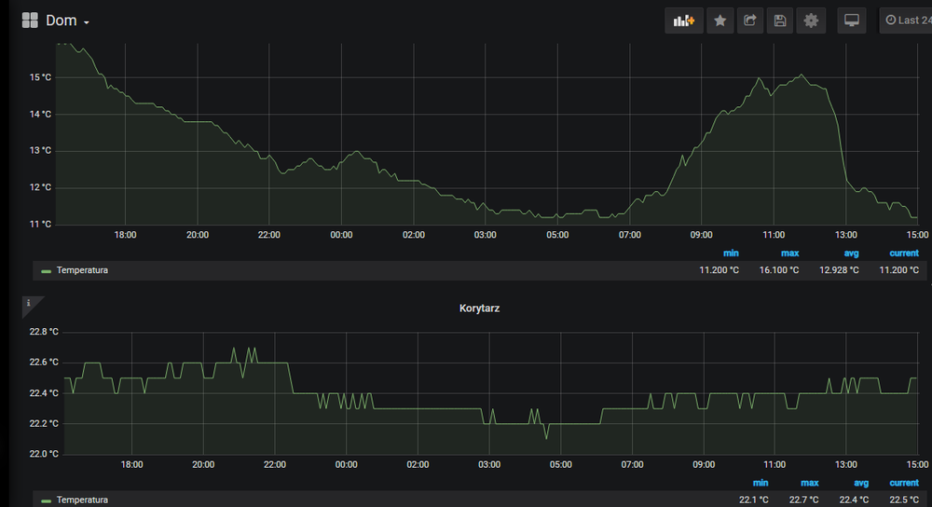The height and width of the screenshot is (507, 932).
Task: Click Korytarz legend green color line
Action: coord(46,500)
